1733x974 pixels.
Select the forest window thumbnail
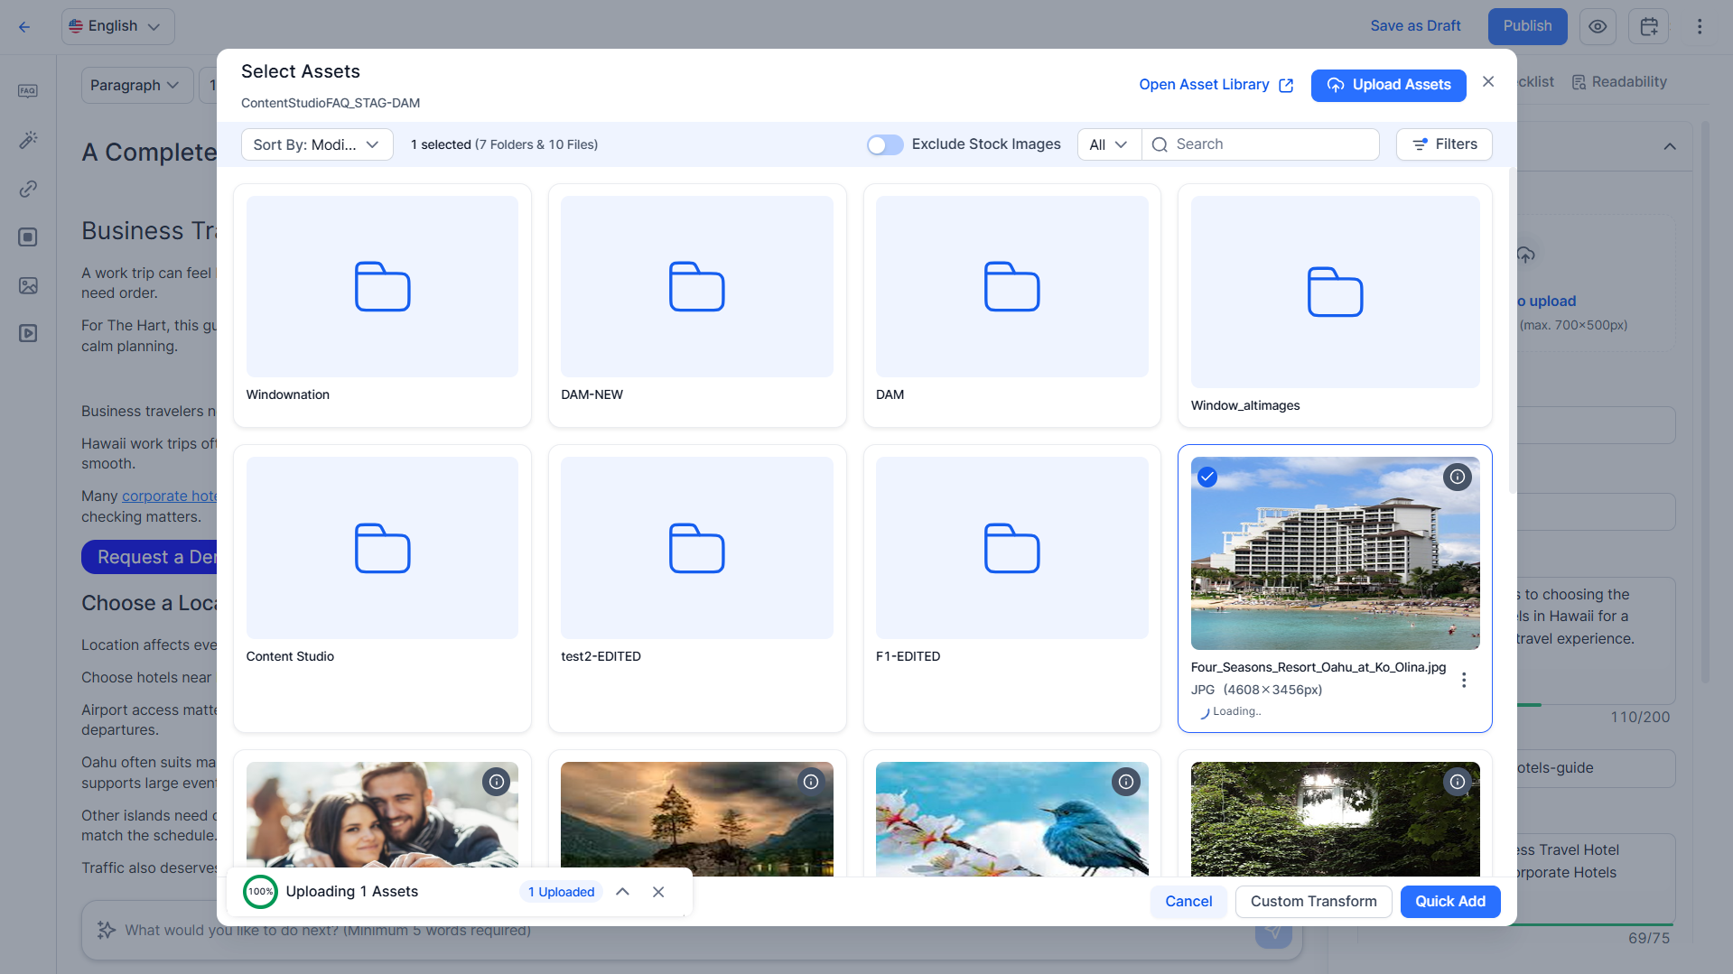pos(1335,819)
